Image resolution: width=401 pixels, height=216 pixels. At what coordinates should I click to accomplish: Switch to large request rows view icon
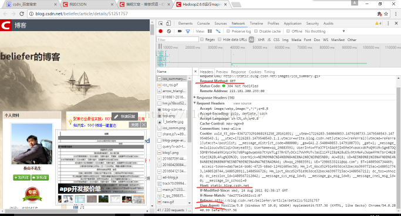pyautogui.click(x=210, y=31)
